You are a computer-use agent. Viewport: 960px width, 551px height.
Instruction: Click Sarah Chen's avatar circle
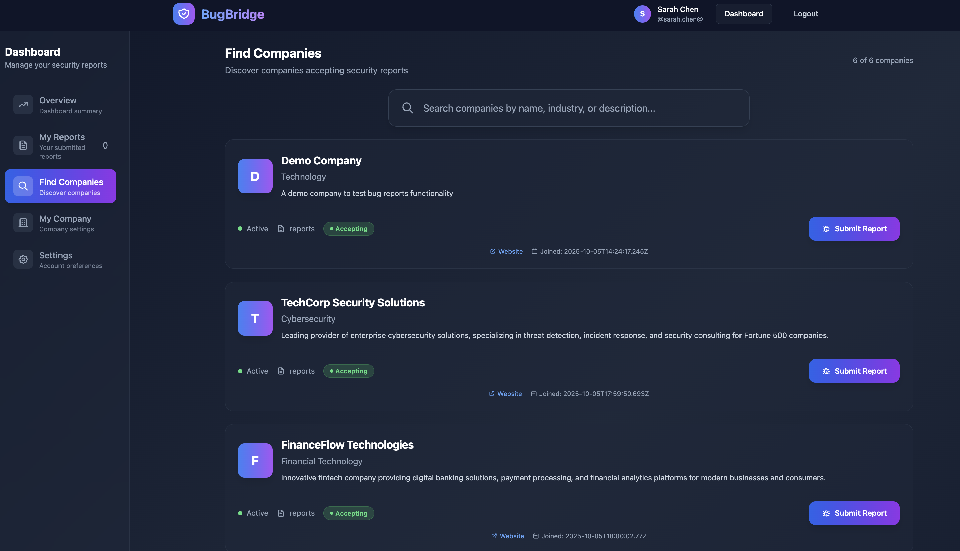pos(642,14)
